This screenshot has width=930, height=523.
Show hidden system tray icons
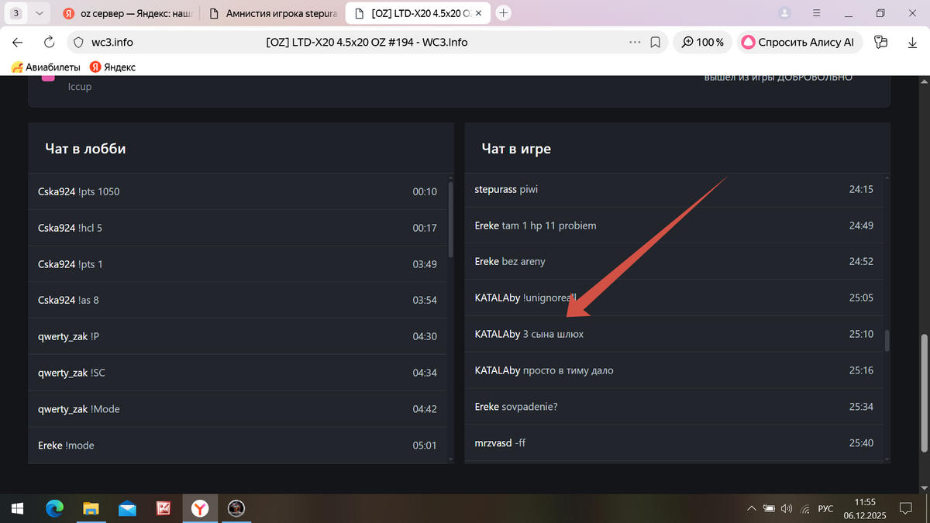750,508
